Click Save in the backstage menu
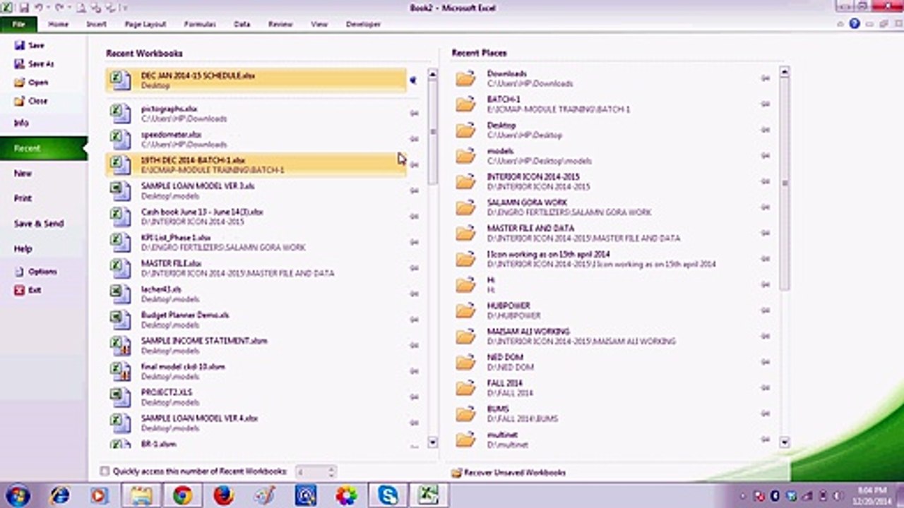Screen dimensions: 904x508 pyautogui.click(x=29, y=45)
